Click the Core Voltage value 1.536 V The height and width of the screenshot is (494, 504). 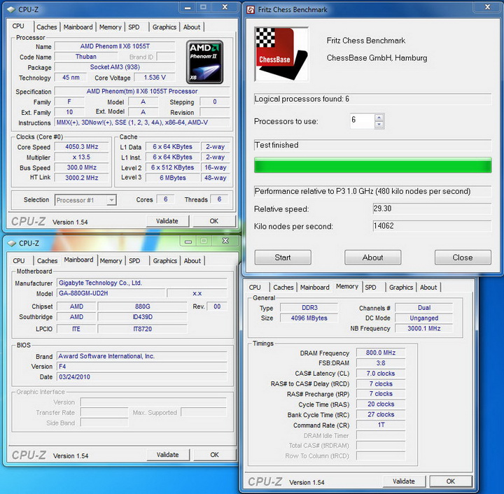point(155,78)
